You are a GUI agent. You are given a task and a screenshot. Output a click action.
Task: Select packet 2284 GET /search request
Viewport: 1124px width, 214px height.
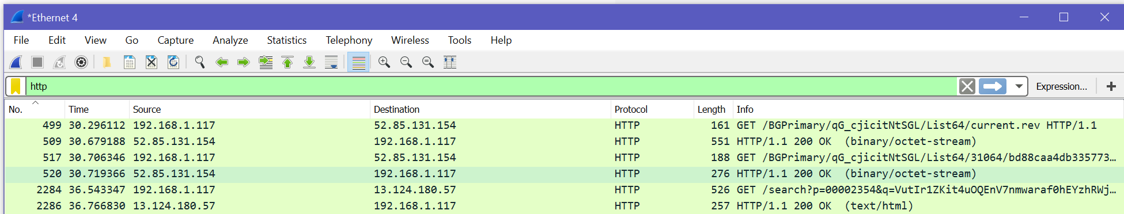pyautogui.click(x=564, y=190)
